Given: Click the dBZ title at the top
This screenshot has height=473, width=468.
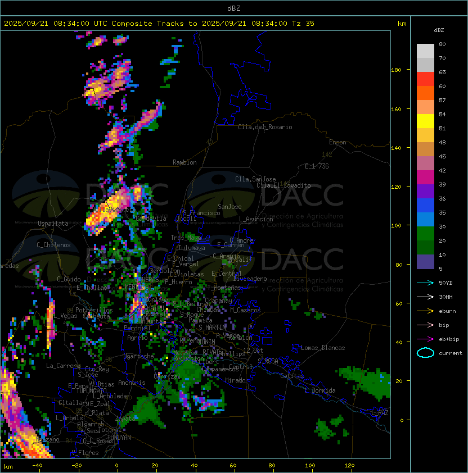Looking at the screenshot, I should tap(234, 8).
